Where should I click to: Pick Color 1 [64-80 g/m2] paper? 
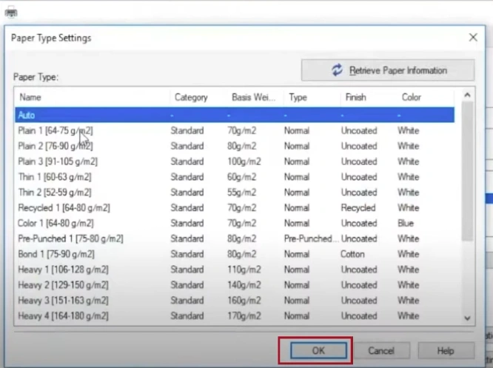point(235,223)
